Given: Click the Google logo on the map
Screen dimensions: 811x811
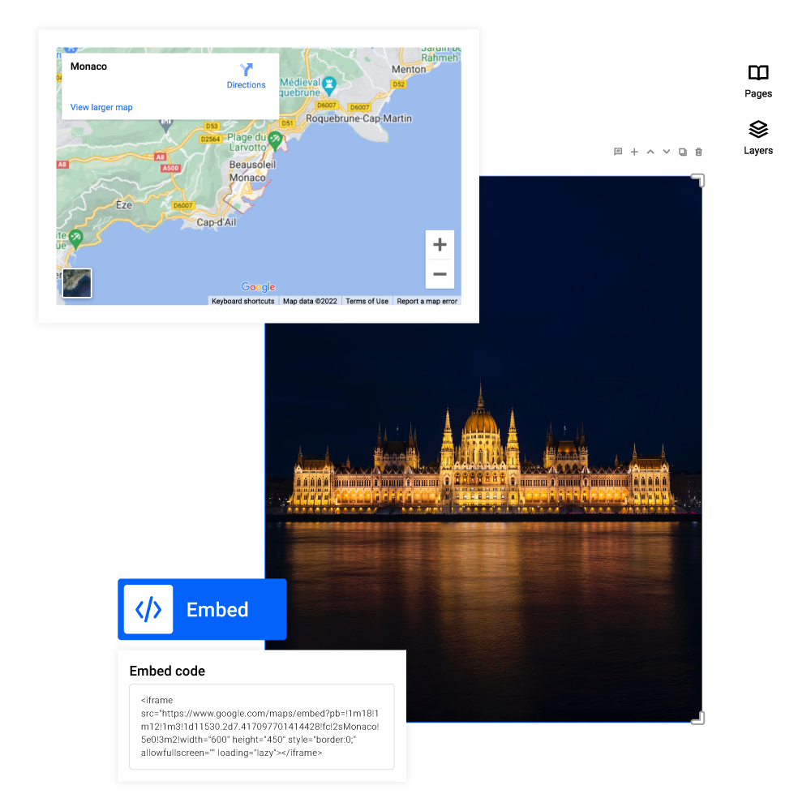Looking at the screenshot, I should coord(257,287).
